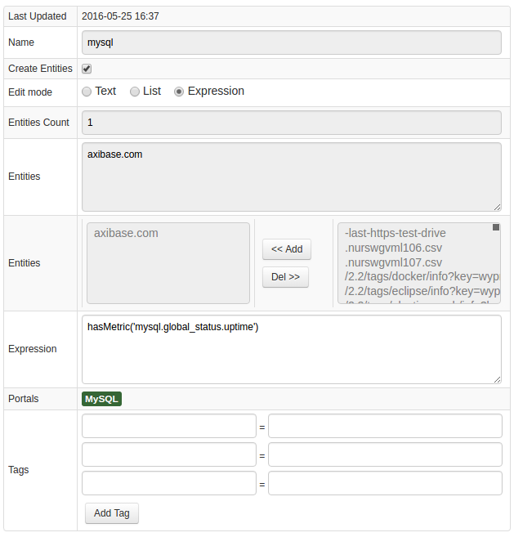The image size is (514, 537).
Task: Select the Expression edit mode
Action: [179, 92]
